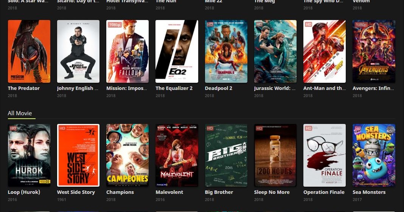Click Deadpool 2 title link

(219, 88)
